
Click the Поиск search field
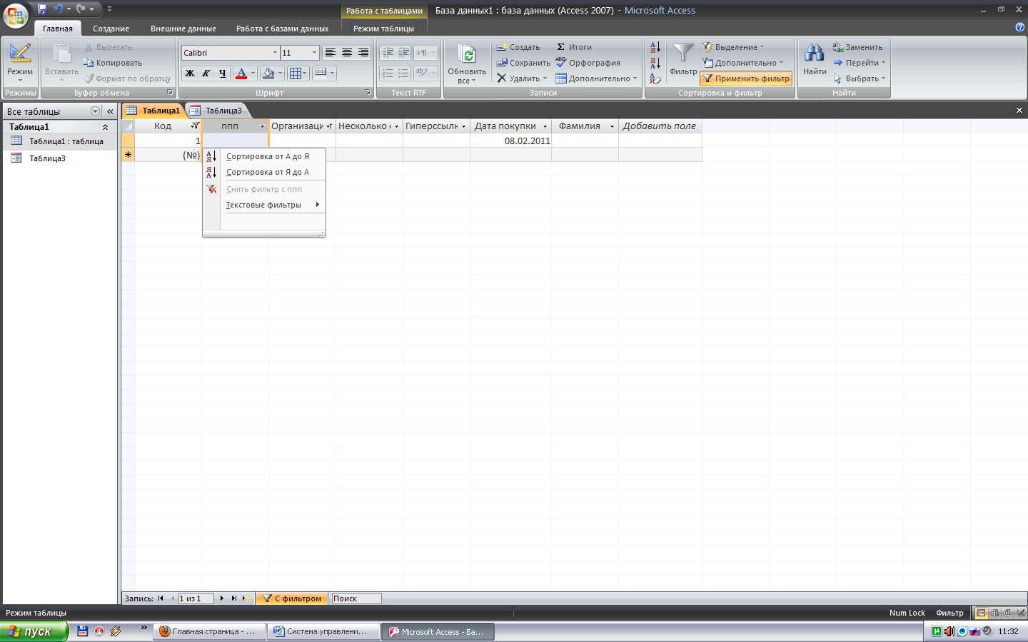pos(356,598)
